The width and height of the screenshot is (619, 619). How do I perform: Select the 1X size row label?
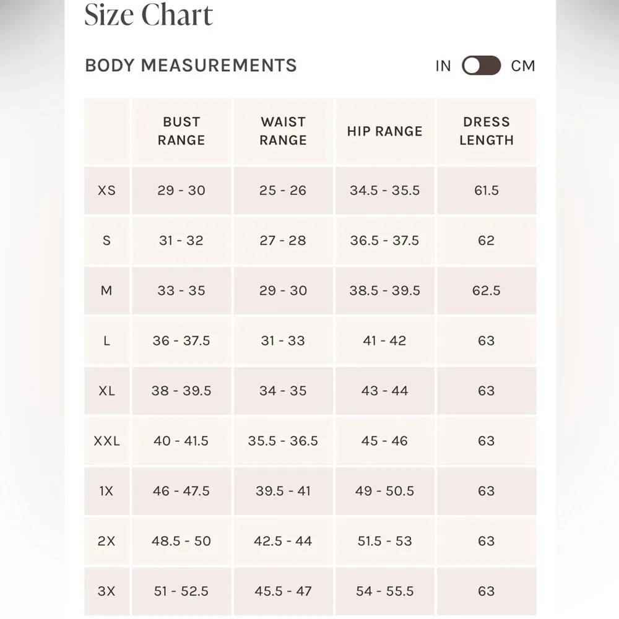tap(106, 491)
